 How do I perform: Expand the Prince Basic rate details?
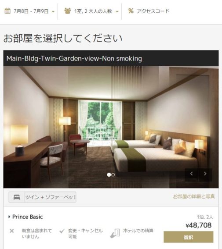click(x=25, y=217)
